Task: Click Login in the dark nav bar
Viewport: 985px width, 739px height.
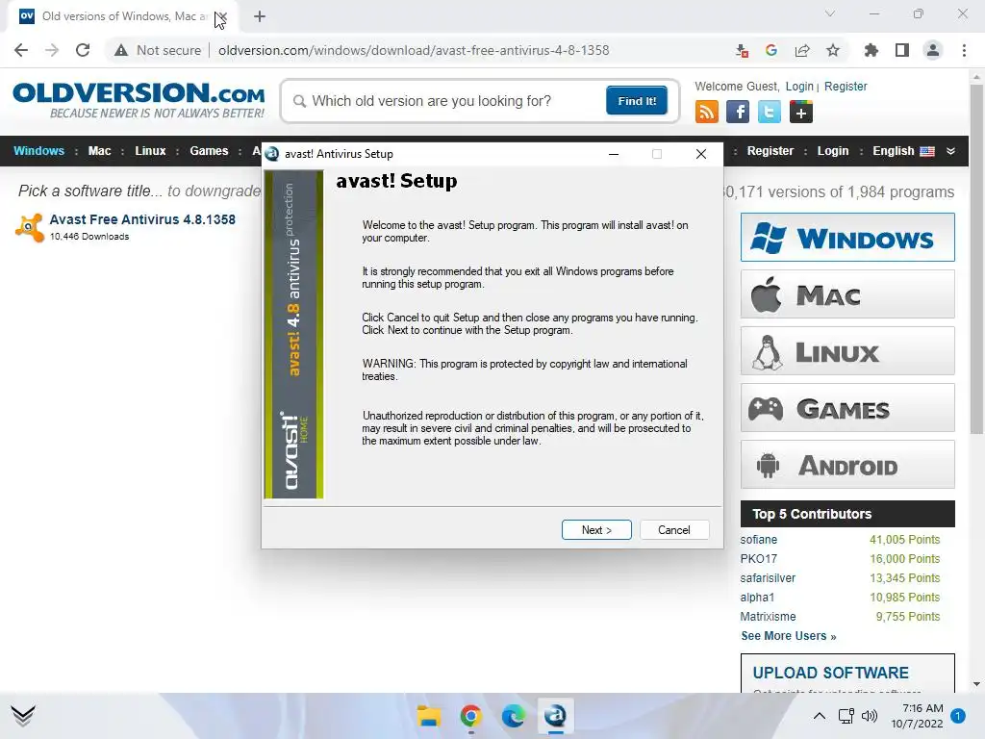Action: click(x=832, y=151)
